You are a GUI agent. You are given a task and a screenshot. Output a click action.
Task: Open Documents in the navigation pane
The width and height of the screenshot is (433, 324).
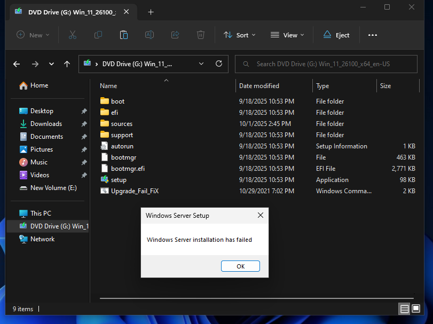[x=41, y=137]
